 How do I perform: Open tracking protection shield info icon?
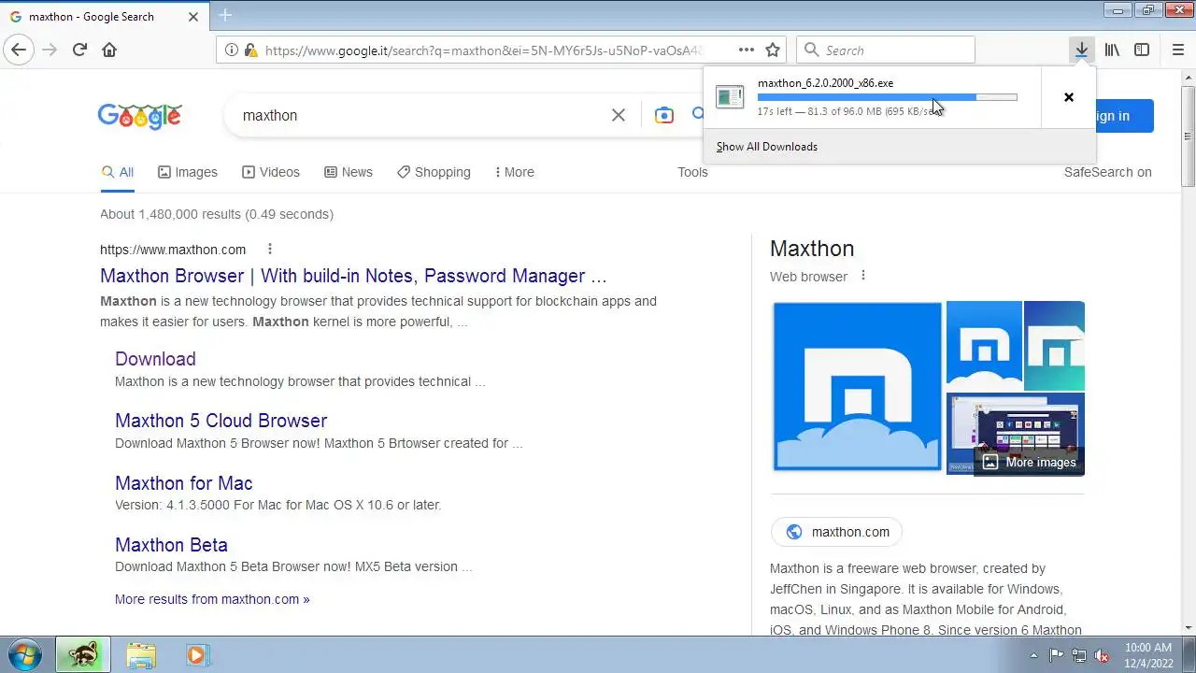click(233, 50)
